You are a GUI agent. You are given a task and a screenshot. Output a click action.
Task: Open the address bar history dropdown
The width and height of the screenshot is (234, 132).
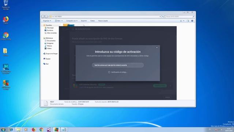click(x=160, y=16)
